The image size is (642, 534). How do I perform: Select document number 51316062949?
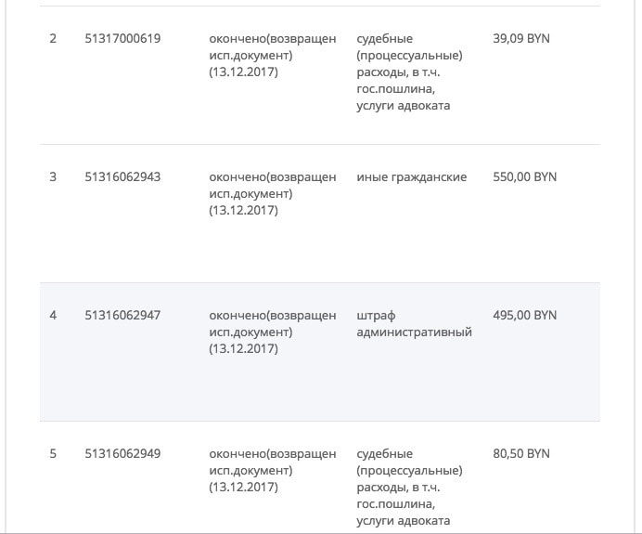(x=122, y=453)
